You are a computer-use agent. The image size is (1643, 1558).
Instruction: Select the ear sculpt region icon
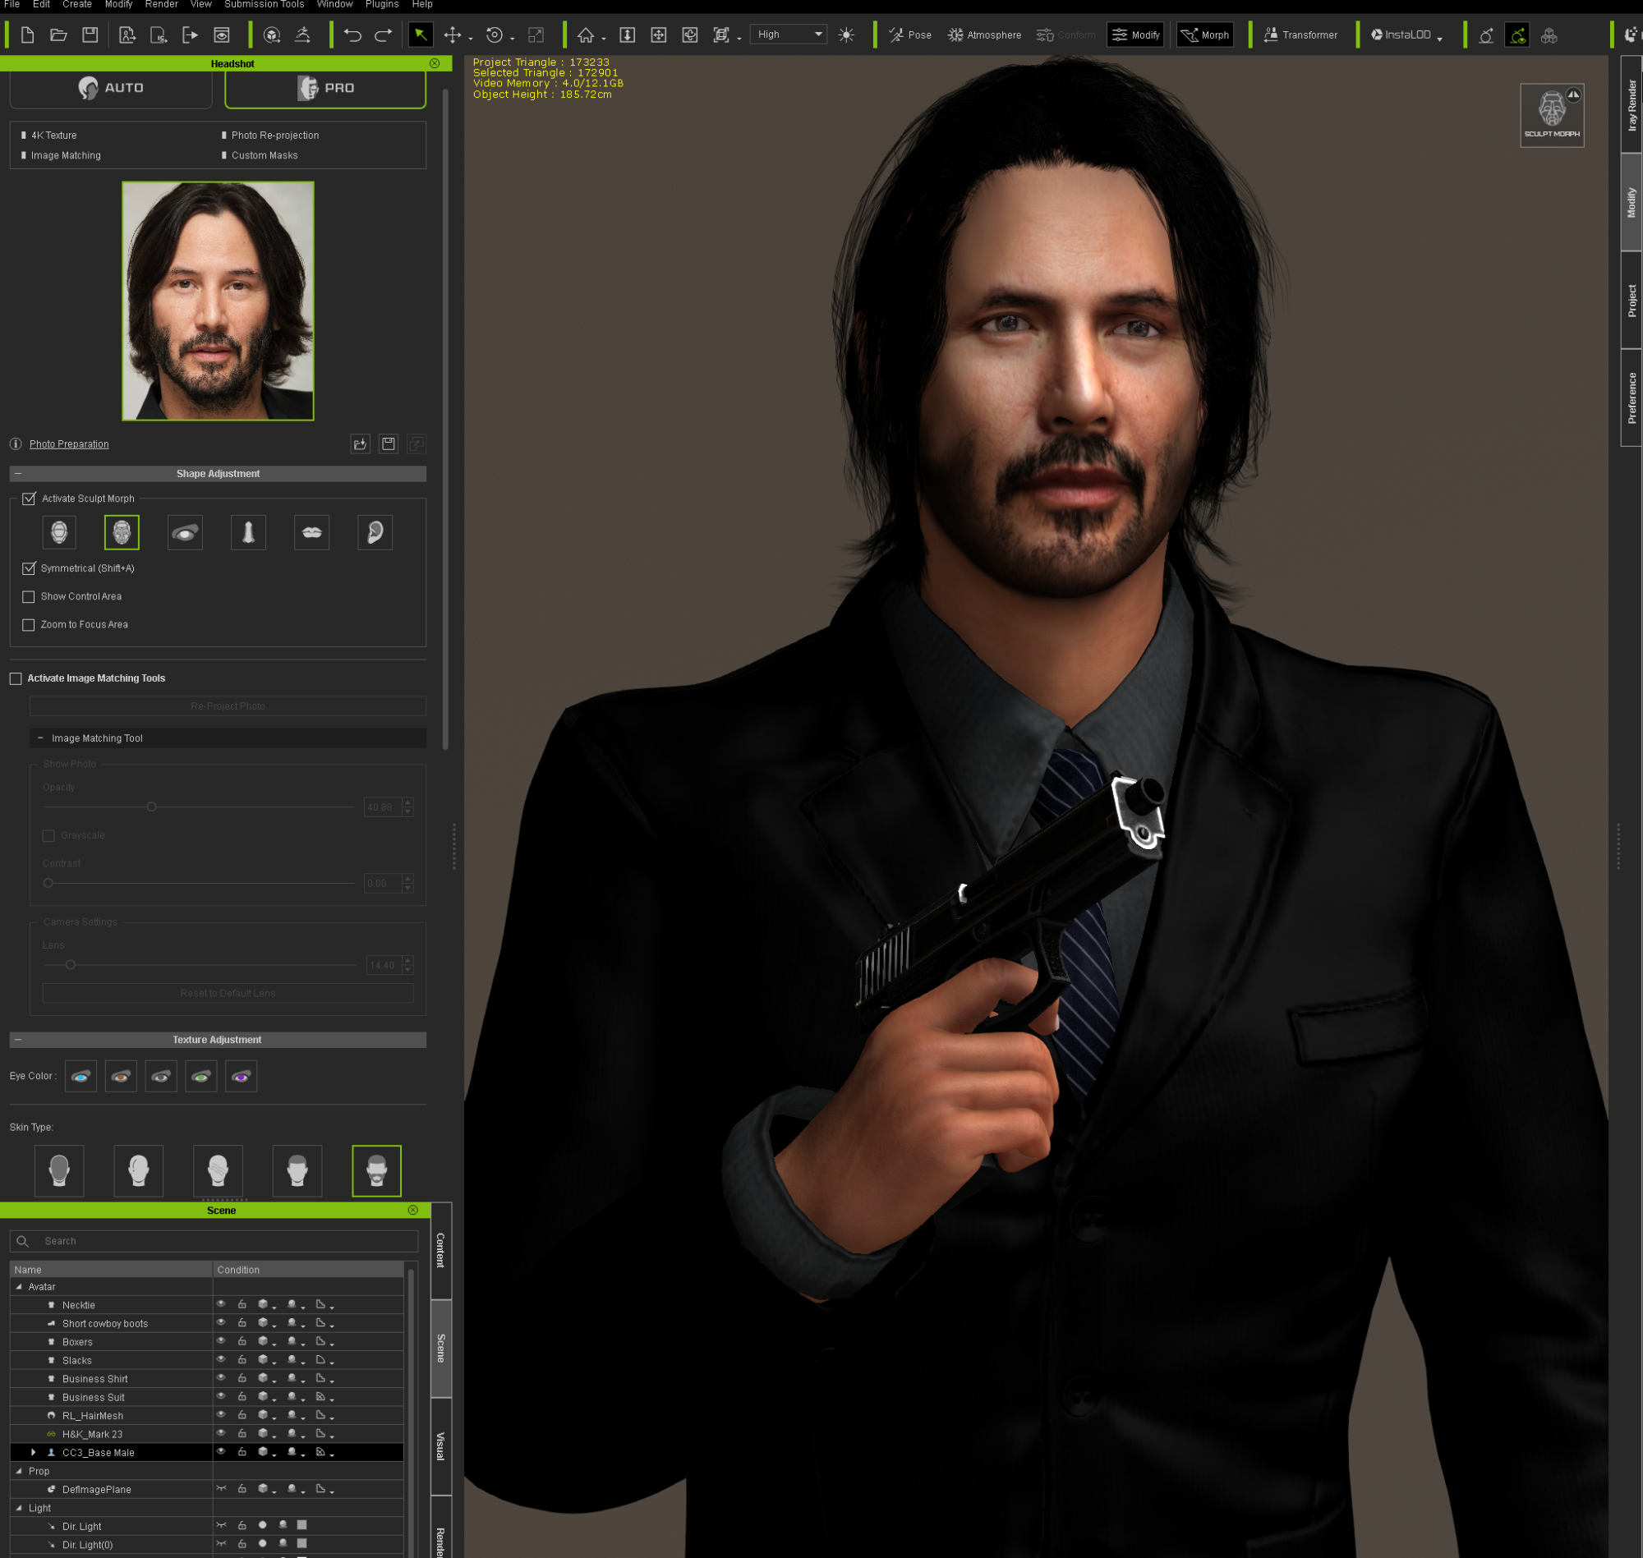pyautogui.click(x=375, y=532)
